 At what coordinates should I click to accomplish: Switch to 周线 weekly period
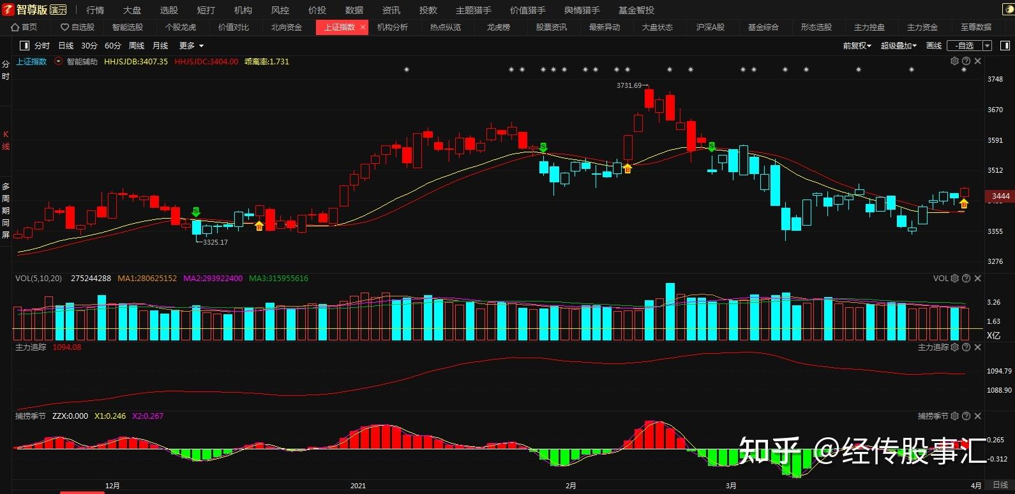(x=137, y=46)
